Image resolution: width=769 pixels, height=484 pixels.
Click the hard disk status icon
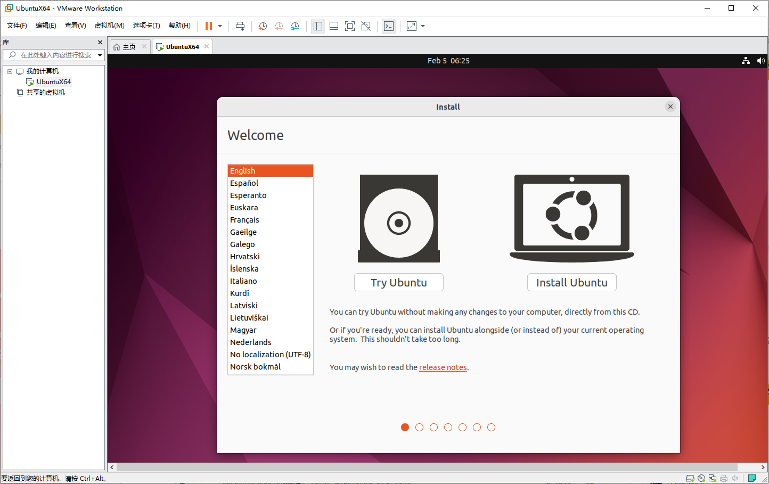(690, 478)
